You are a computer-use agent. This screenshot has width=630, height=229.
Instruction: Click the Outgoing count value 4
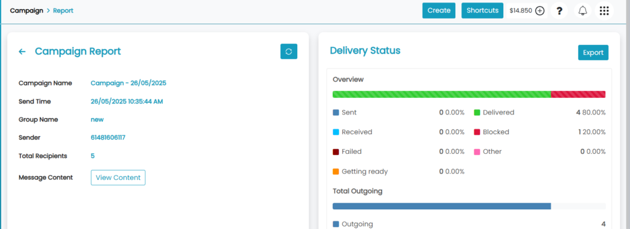(604, 224)
